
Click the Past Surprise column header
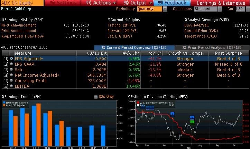(x=229, y=53)
